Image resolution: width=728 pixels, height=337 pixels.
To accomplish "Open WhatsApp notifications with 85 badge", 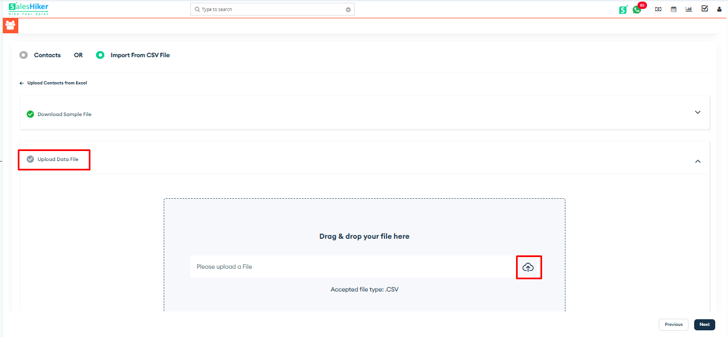I will (637, 9).
